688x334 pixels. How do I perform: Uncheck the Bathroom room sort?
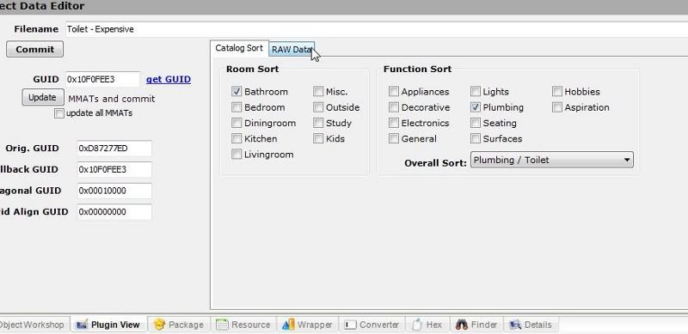(236, 91)
